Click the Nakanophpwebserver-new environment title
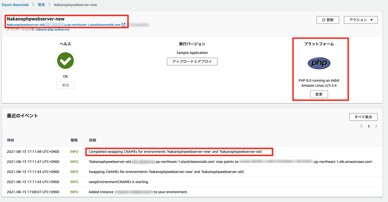The width and height of the screenshot is (388, 202). tap(36, 19)
